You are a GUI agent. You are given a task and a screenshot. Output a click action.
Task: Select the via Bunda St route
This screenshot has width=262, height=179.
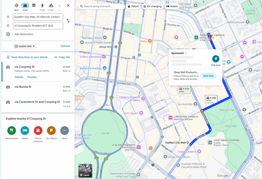click(38, 90)
